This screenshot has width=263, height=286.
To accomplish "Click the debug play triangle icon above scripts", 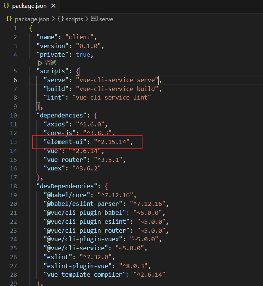I will (40, 63).
